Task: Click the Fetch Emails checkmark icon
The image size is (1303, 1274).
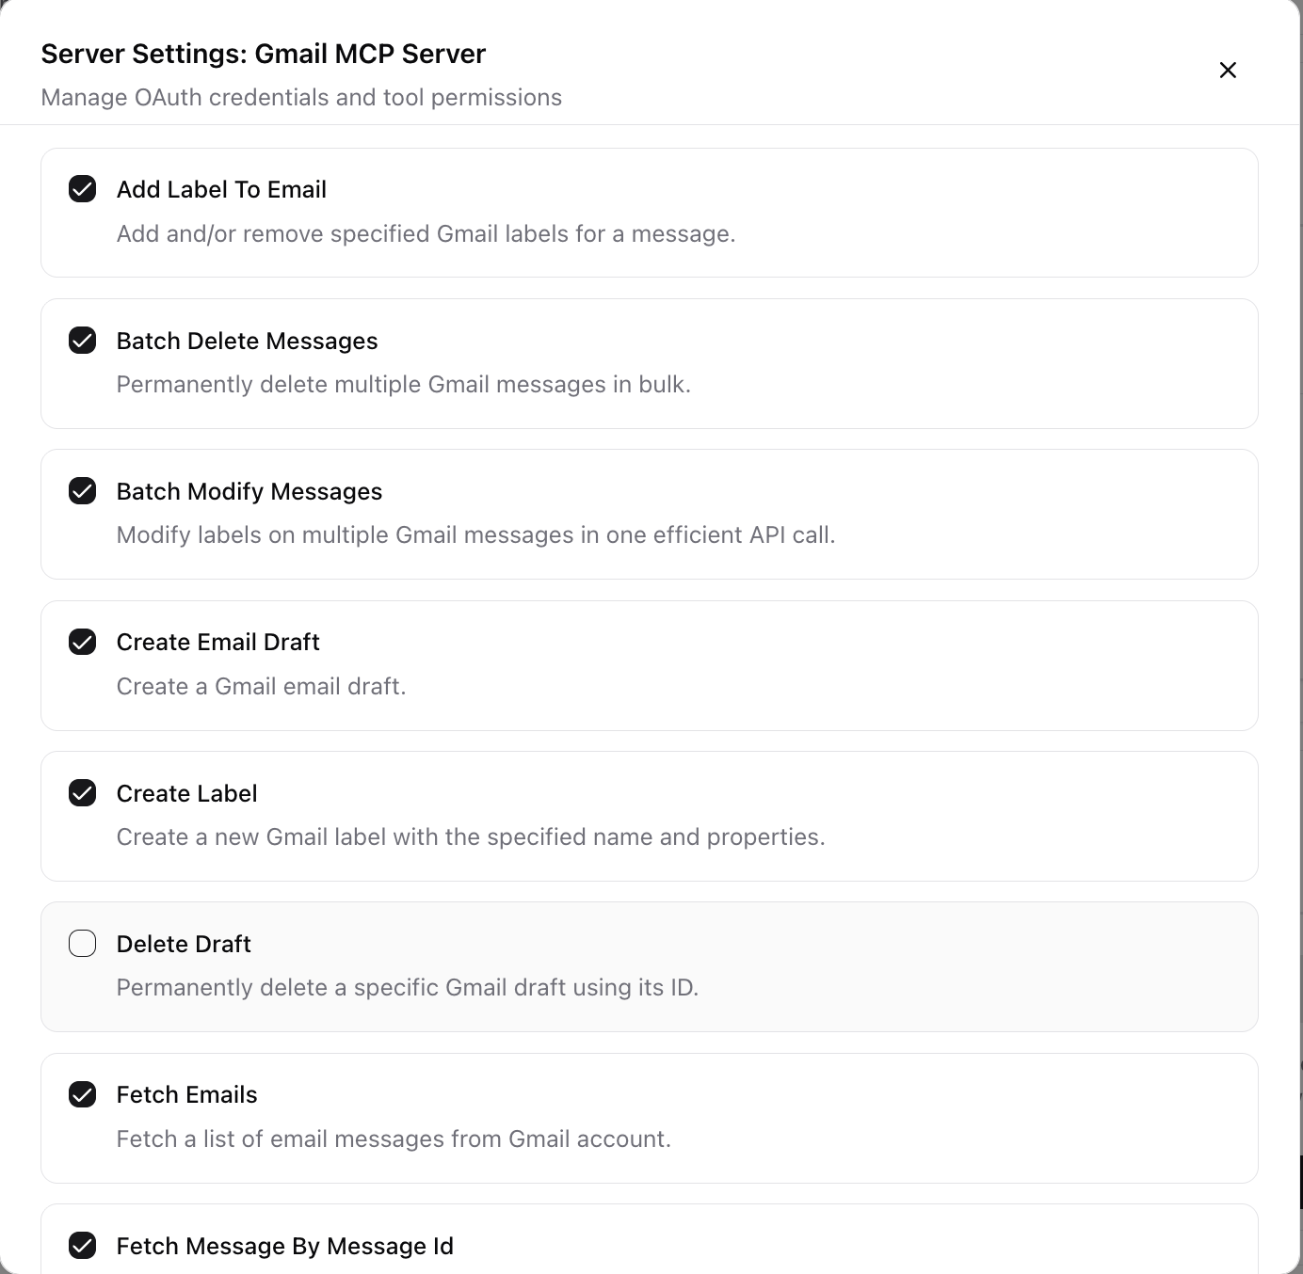Action: pos(83,1094)
